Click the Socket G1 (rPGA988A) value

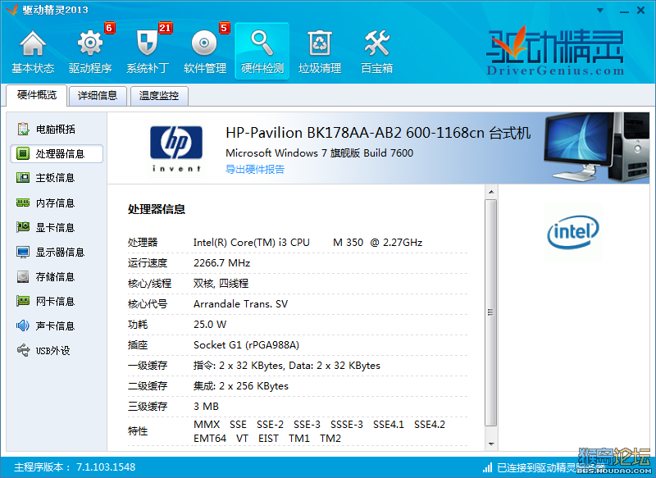point(247,344)
